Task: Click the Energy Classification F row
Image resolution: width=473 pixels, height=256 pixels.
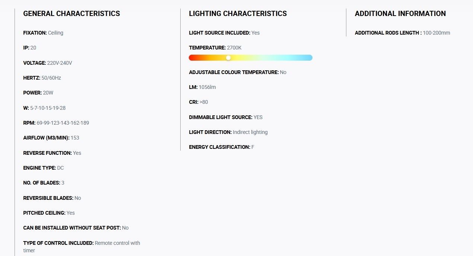Action: pos(222,147)
